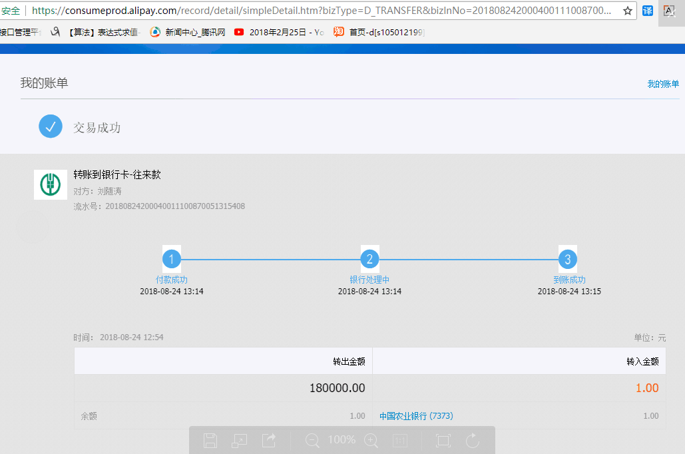This screenshot has height=454, width=685.
Task: Click the green 安全 secure label
Action: tap(11, 11)
